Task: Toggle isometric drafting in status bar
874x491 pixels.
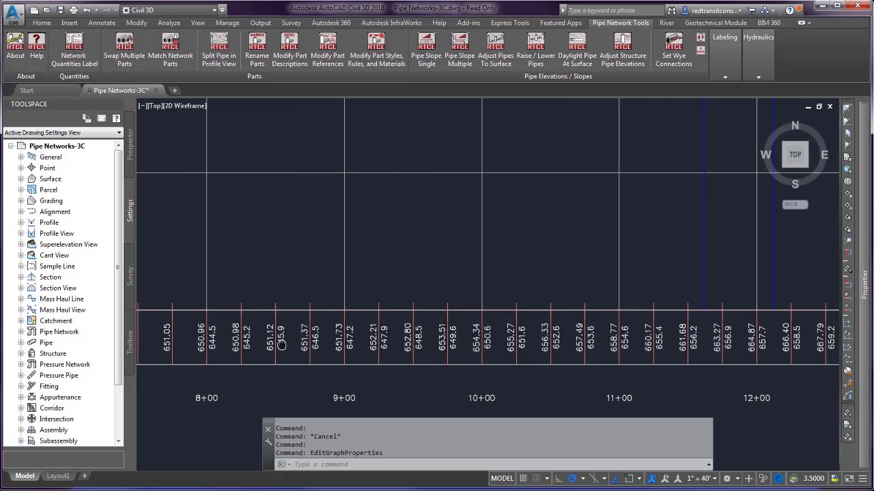Action: click(x=594, y=478)
